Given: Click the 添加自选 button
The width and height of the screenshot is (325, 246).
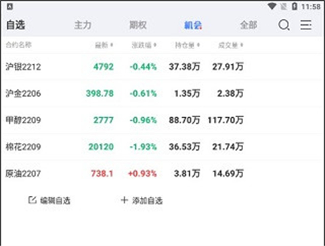Looking at the screenshot, I should click(142, 201).
